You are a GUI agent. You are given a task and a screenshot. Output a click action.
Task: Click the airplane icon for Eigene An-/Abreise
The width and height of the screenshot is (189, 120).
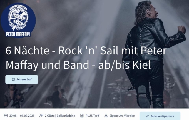pyautogui.click(x=106, y=116)
